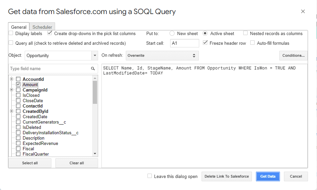Expand the CampaignId tree node
Image resolution: width=317 pixels, height=190 pixels.
pyautogui.click(x=12, y=90)
